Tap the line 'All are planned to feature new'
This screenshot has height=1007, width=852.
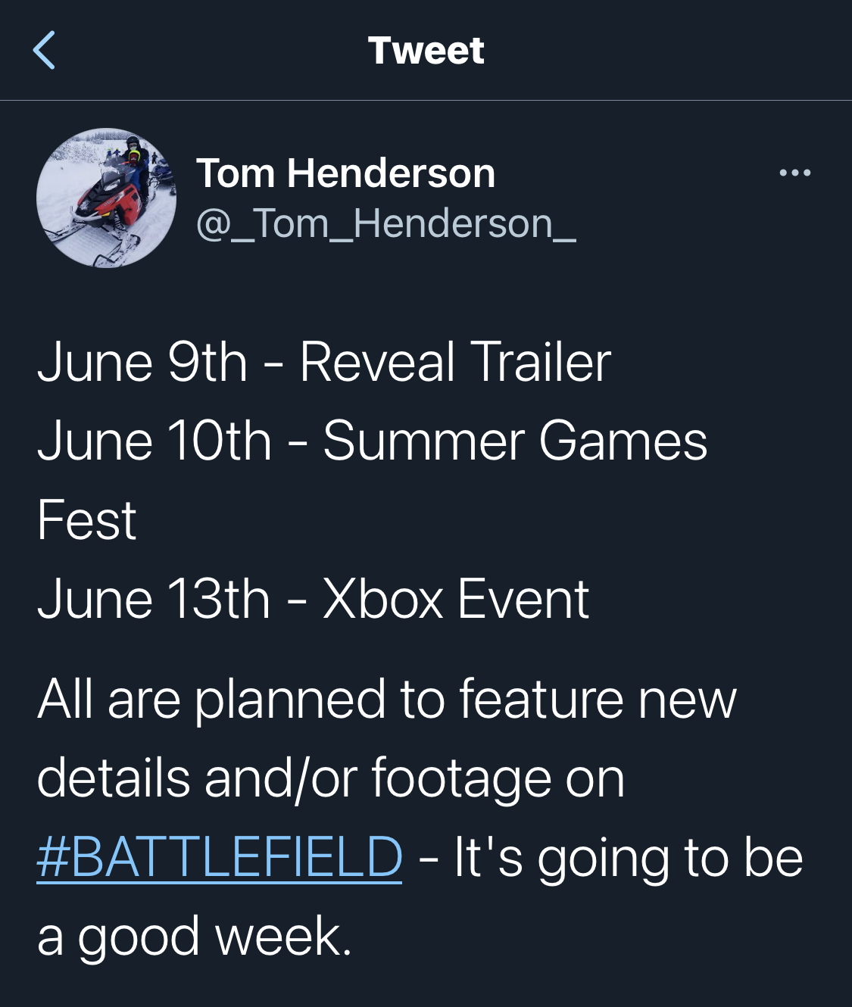387,699
